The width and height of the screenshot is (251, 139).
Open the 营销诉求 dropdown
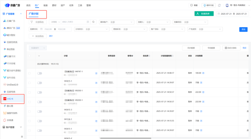tap(129, 29)
